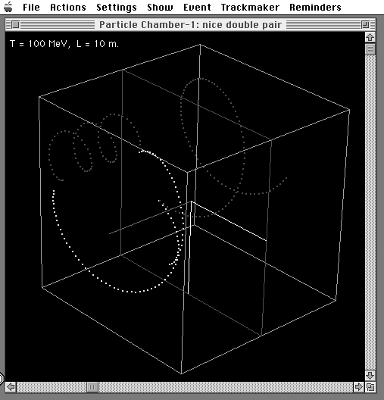Click the window close box
384x400 pixels.
[x=16, y=25]
